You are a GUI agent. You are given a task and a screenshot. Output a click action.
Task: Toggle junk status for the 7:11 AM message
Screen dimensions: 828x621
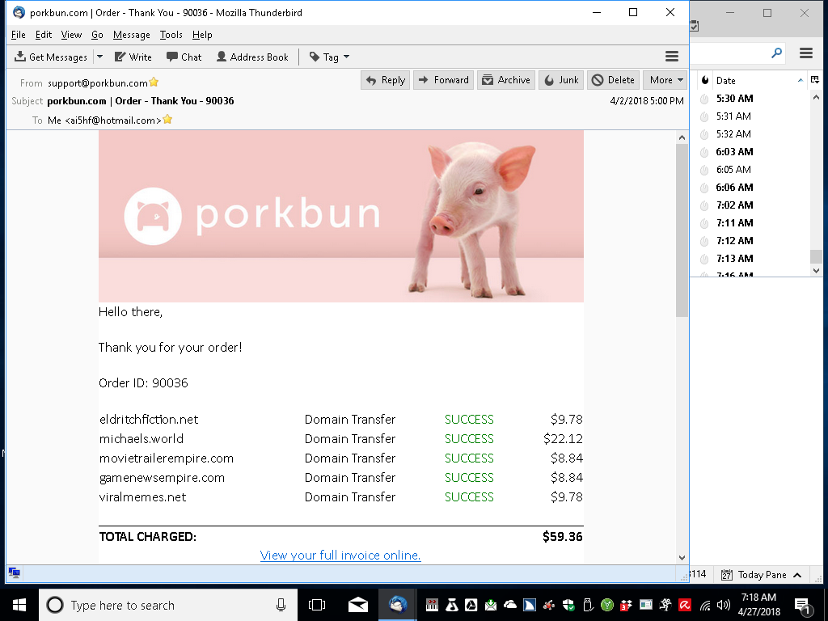pyautogui.click(x=704, y=223)
